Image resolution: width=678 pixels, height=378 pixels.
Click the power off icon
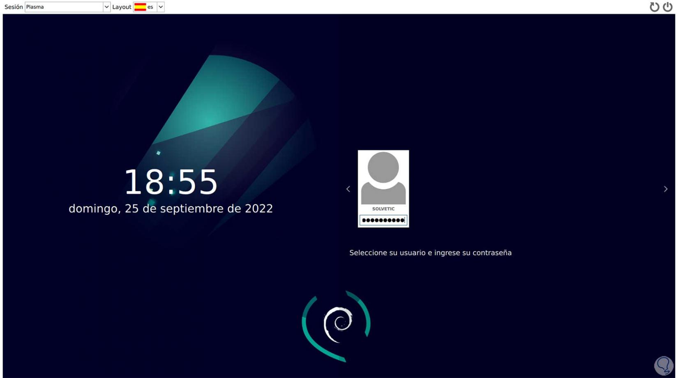(668, 7)
